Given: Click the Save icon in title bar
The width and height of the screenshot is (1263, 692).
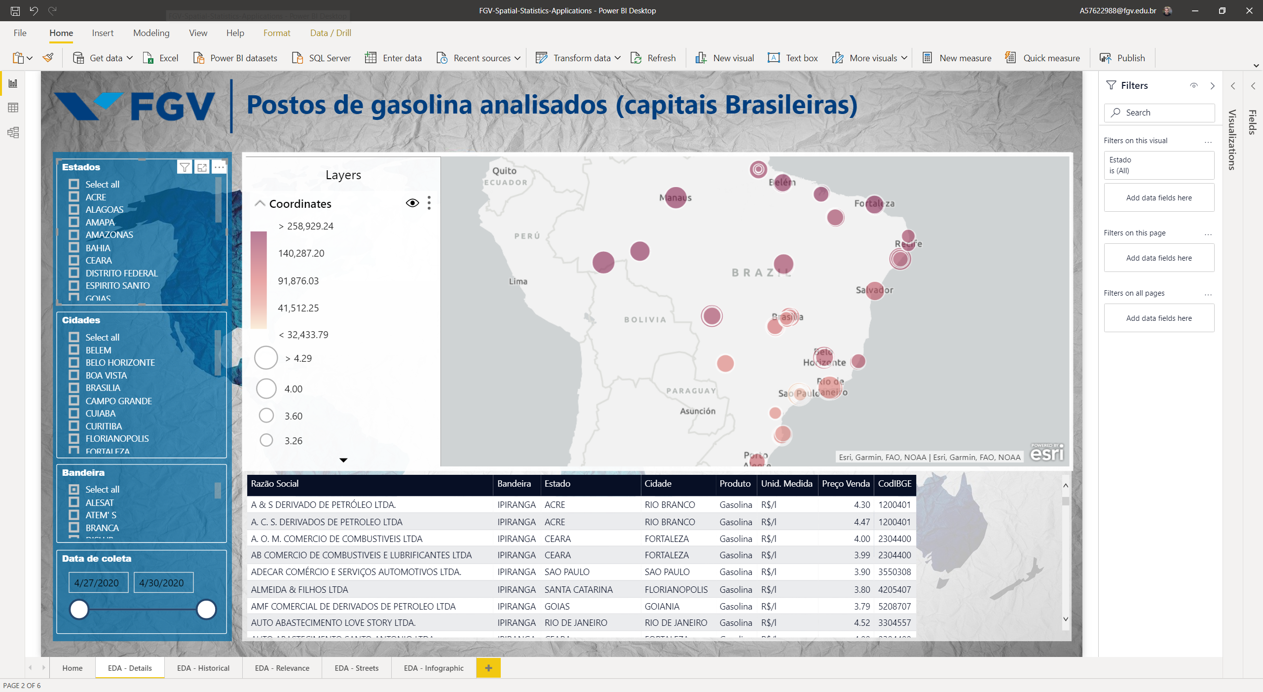Looking at the screenshot, I should (x=15, y=10).
